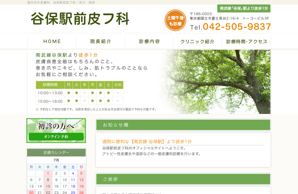The image size is (298, 194).
Task: Go to the 診療内容 page
Action: tap(149, 41)
